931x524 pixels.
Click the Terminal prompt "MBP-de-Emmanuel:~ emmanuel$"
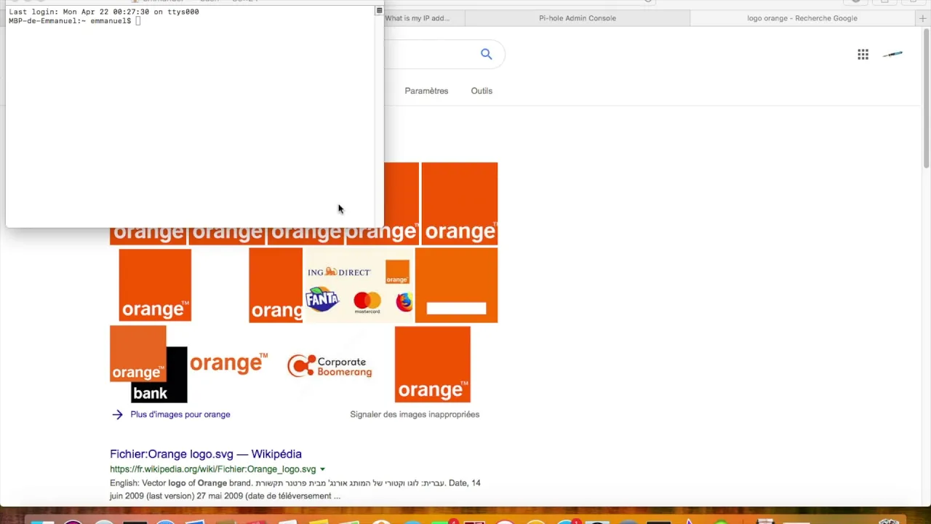(70, 21)
